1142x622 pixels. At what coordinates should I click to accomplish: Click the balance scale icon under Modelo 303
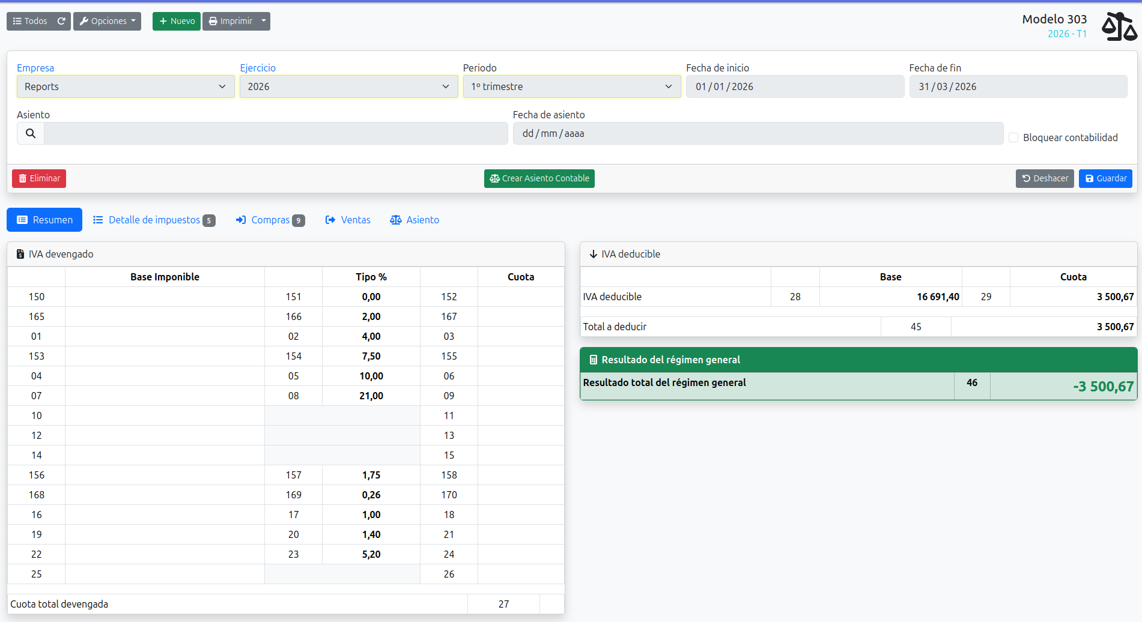point(1119,27)
